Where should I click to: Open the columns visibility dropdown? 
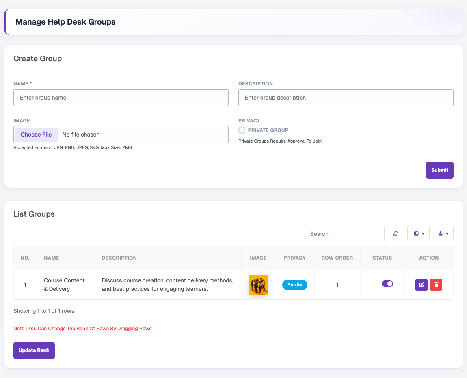tap(418, 234)
